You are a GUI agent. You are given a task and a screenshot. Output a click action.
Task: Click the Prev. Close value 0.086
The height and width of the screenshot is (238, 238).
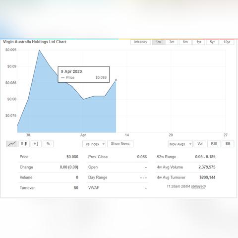[142, 157]
